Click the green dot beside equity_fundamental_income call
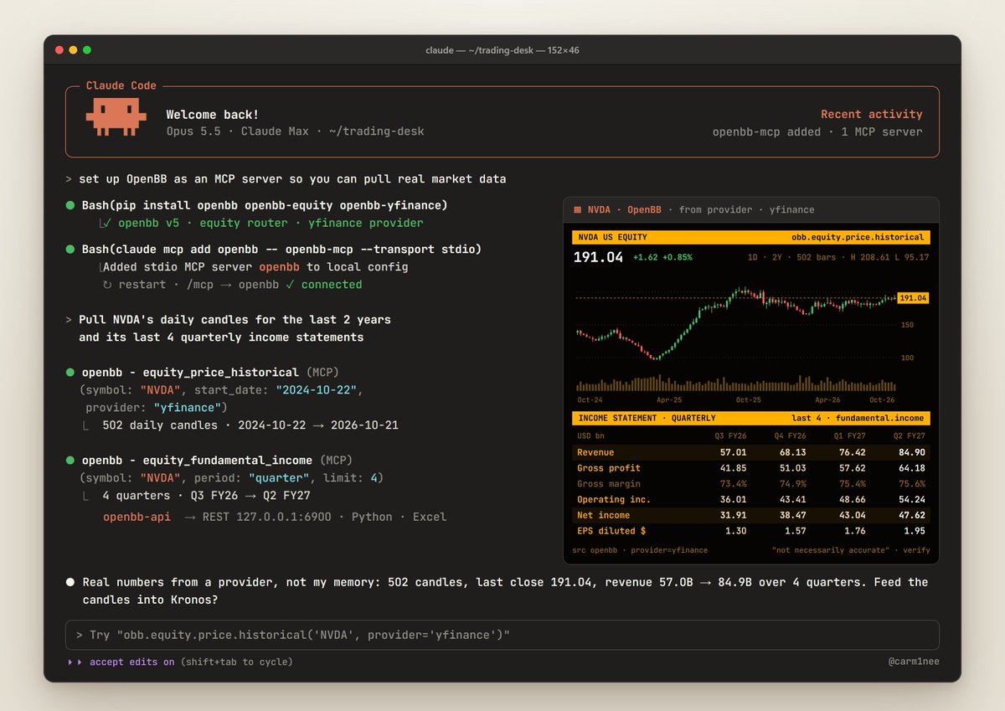Screen dimensions: 1005x711 pyautogui.click(x=70, y=460)
